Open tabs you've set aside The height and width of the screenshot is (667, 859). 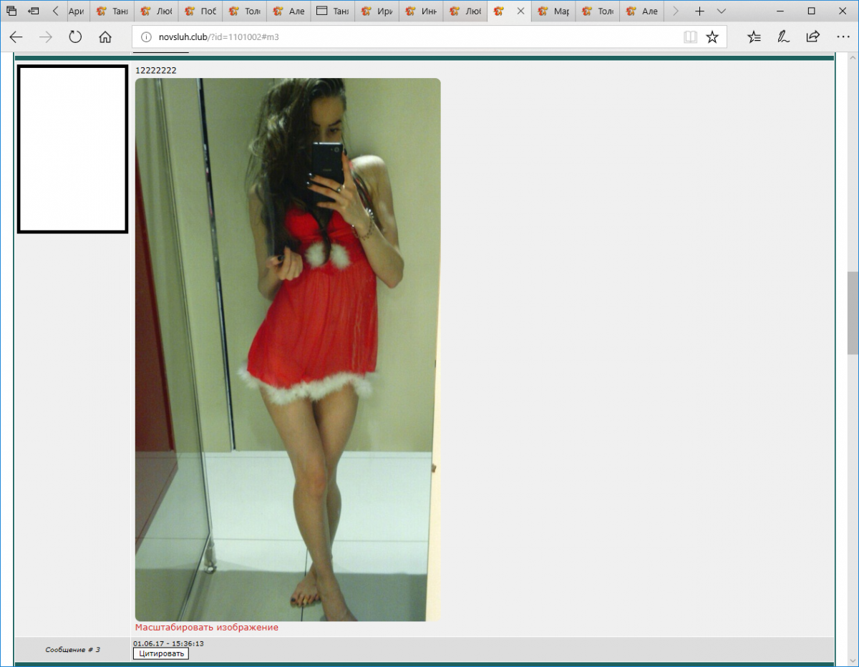click(x=11, y=11)
